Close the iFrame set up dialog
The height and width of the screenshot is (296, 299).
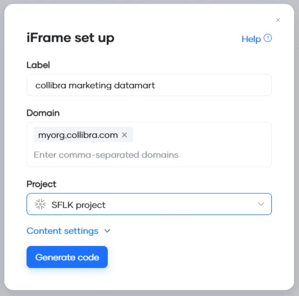278,20
